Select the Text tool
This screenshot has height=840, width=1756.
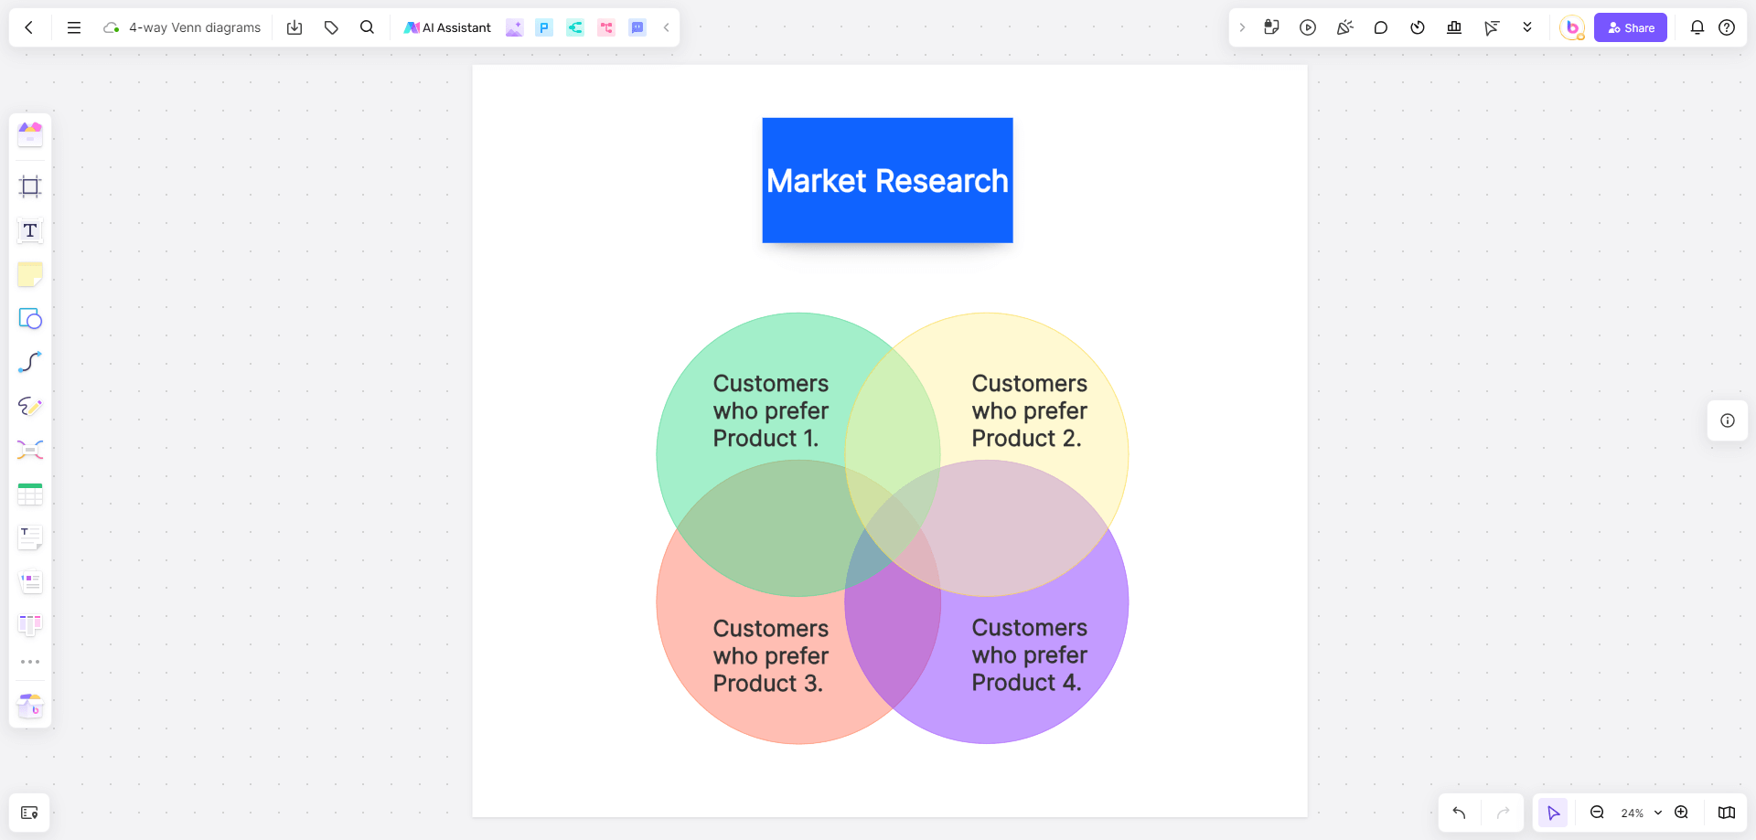pos(30,230)
